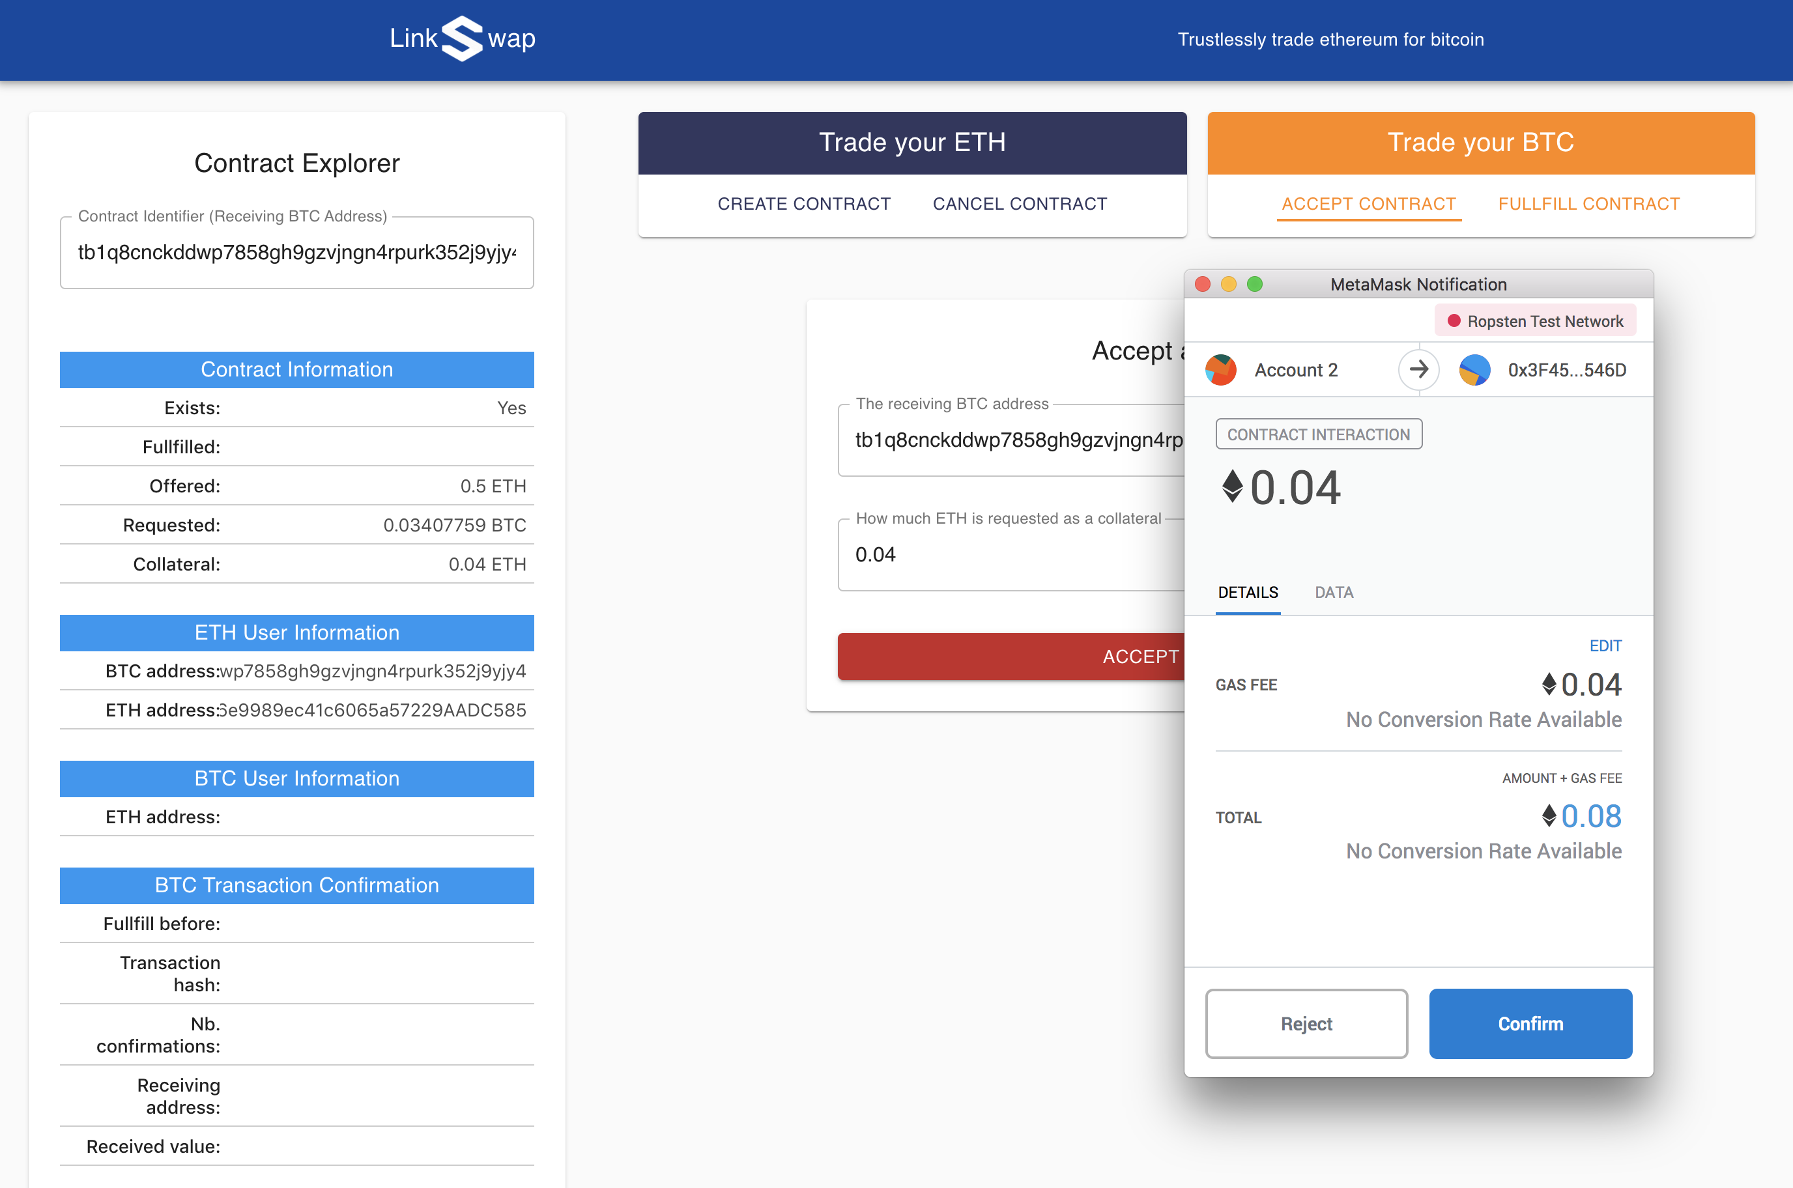The height and width of the screenshot is (1188, 1793).
Task: Open the CANCEL CONTRACT tab
Action: click(x=1019, y=204)
